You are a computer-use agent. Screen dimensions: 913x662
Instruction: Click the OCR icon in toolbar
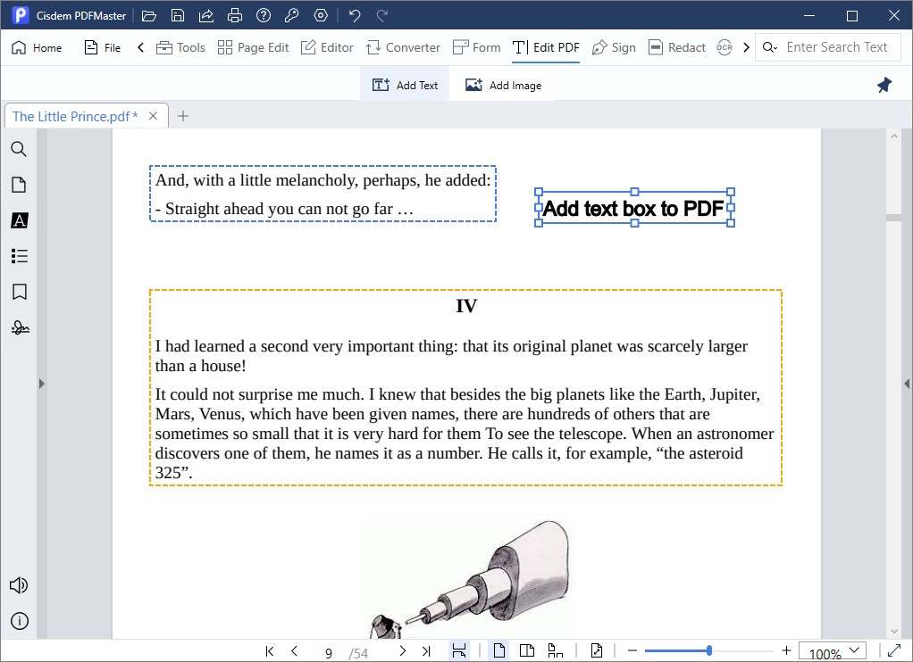(x=725, y=47)
